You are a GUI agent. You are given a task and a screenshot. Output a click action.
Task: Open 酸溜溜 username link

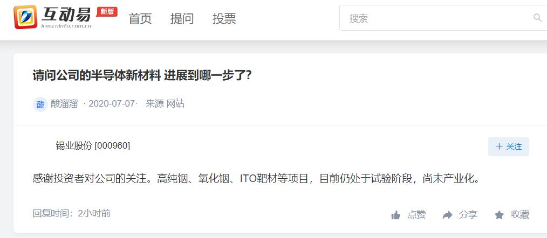click(x=64, y=104)
